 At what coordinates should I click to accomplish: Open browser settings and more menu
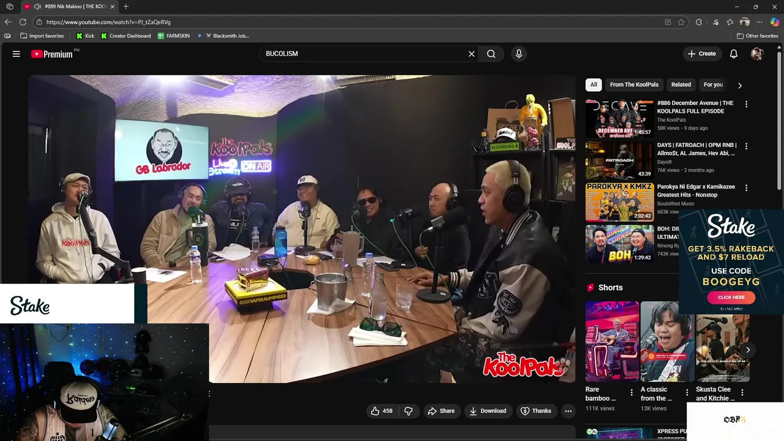click(759, 22)
